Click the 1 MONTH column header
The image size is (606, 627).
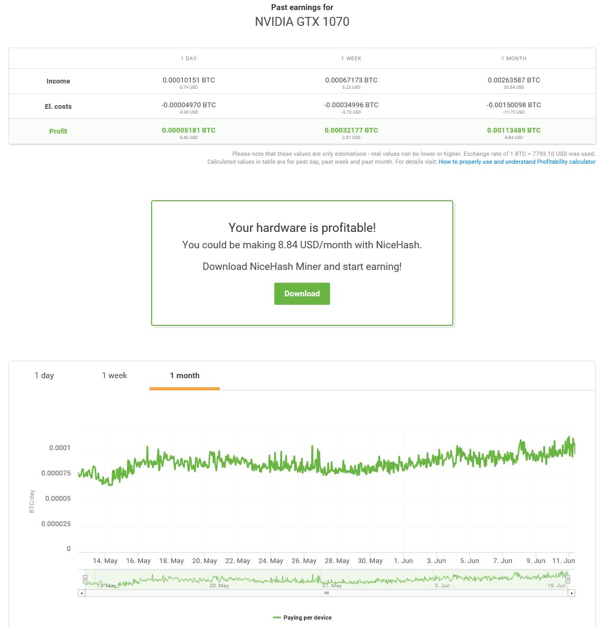[514, 59]
